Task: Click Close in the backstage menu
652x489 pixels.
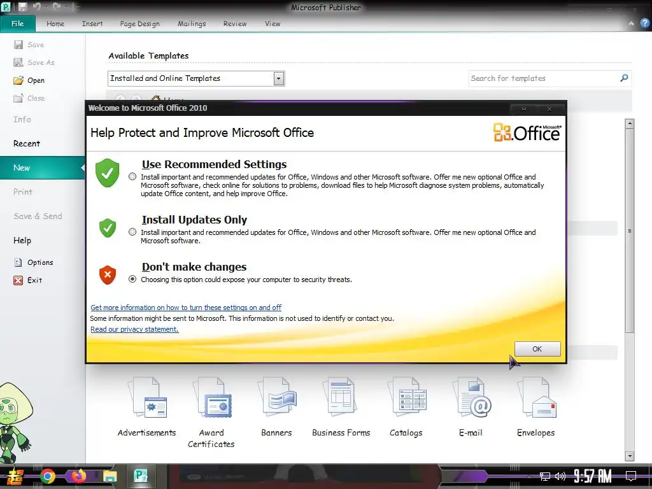Action: [x=29, y=98]
